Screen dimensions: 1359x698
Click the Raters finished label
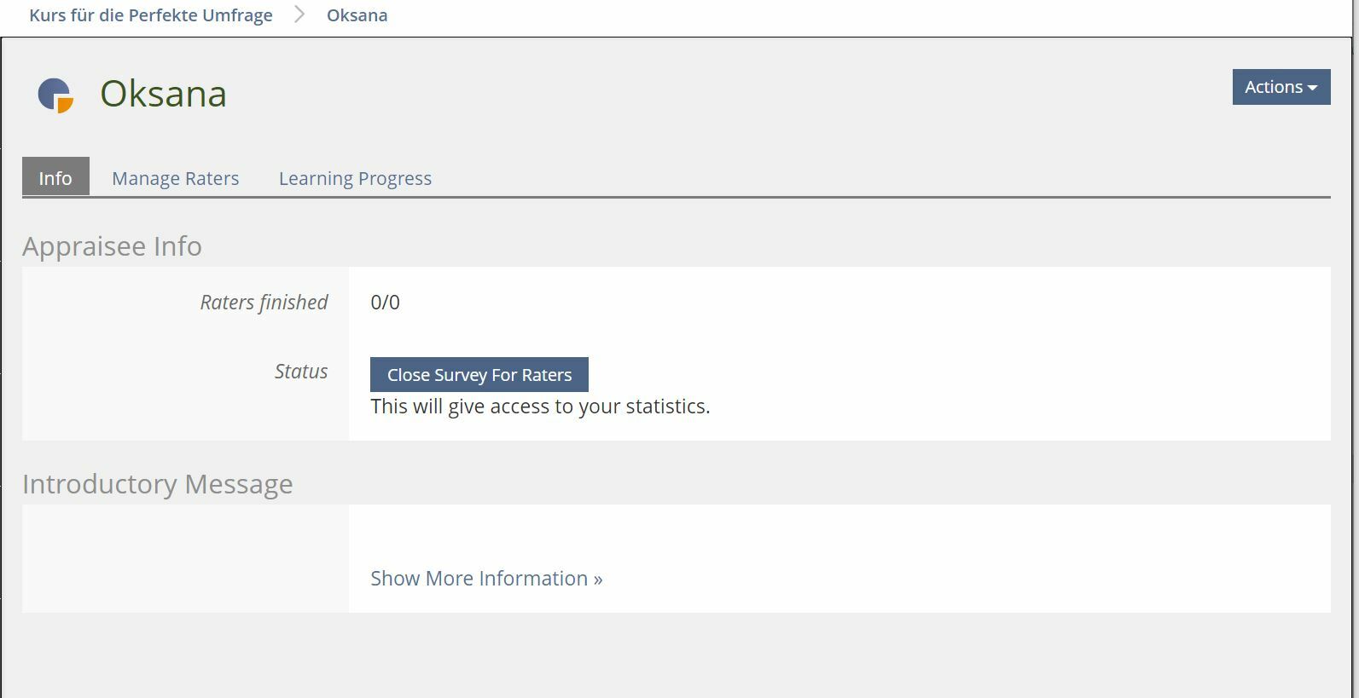[264, 303]
